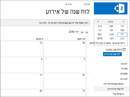Click the year picker left triangle arrow
This screenshot has height=97, width=130.
coord(98,21)
